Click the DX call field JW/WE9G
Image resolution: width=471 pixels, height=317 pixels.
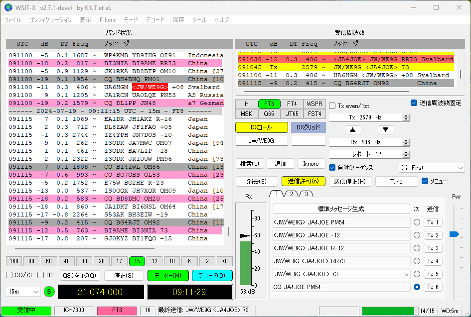261,141
